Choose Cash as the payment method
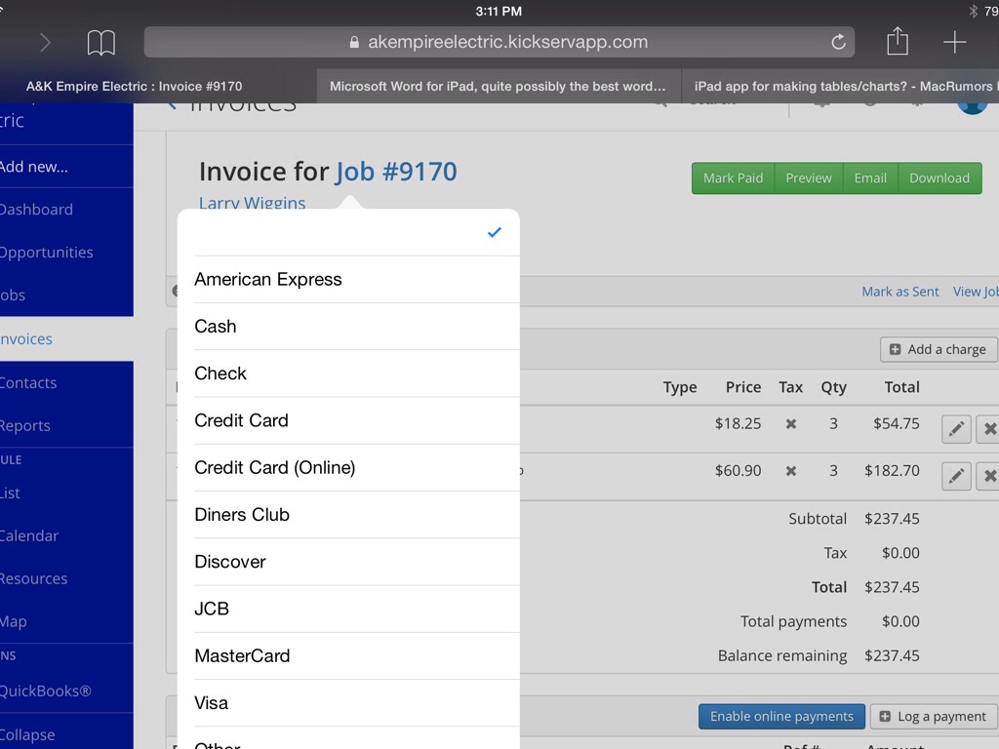The height and width of the screenshot is (749, 999). click(348, 327)
